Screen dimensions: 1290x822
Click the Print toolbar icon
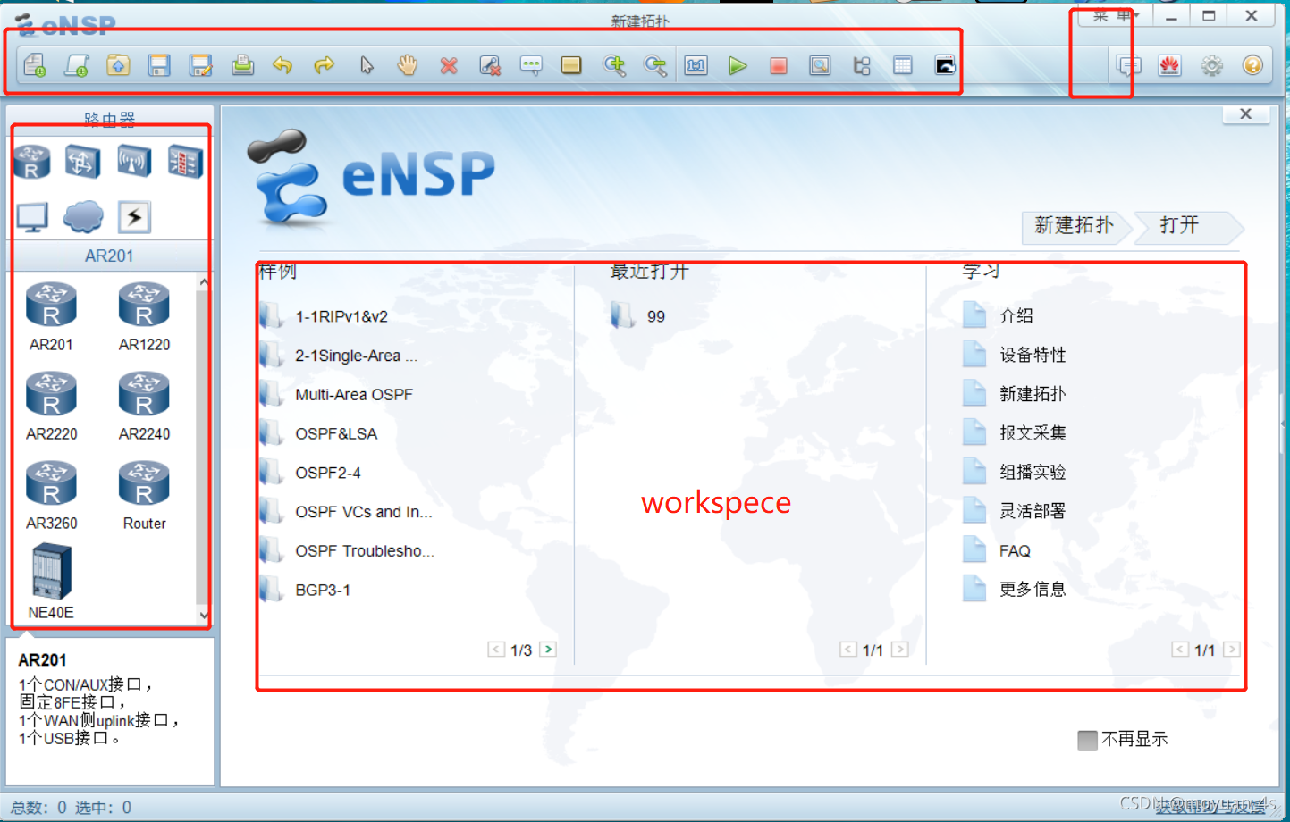[x=242, y=65]
